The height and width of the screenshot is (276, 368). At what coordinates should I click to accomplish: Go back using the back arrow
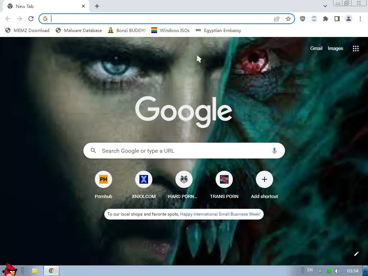point(8,19)
